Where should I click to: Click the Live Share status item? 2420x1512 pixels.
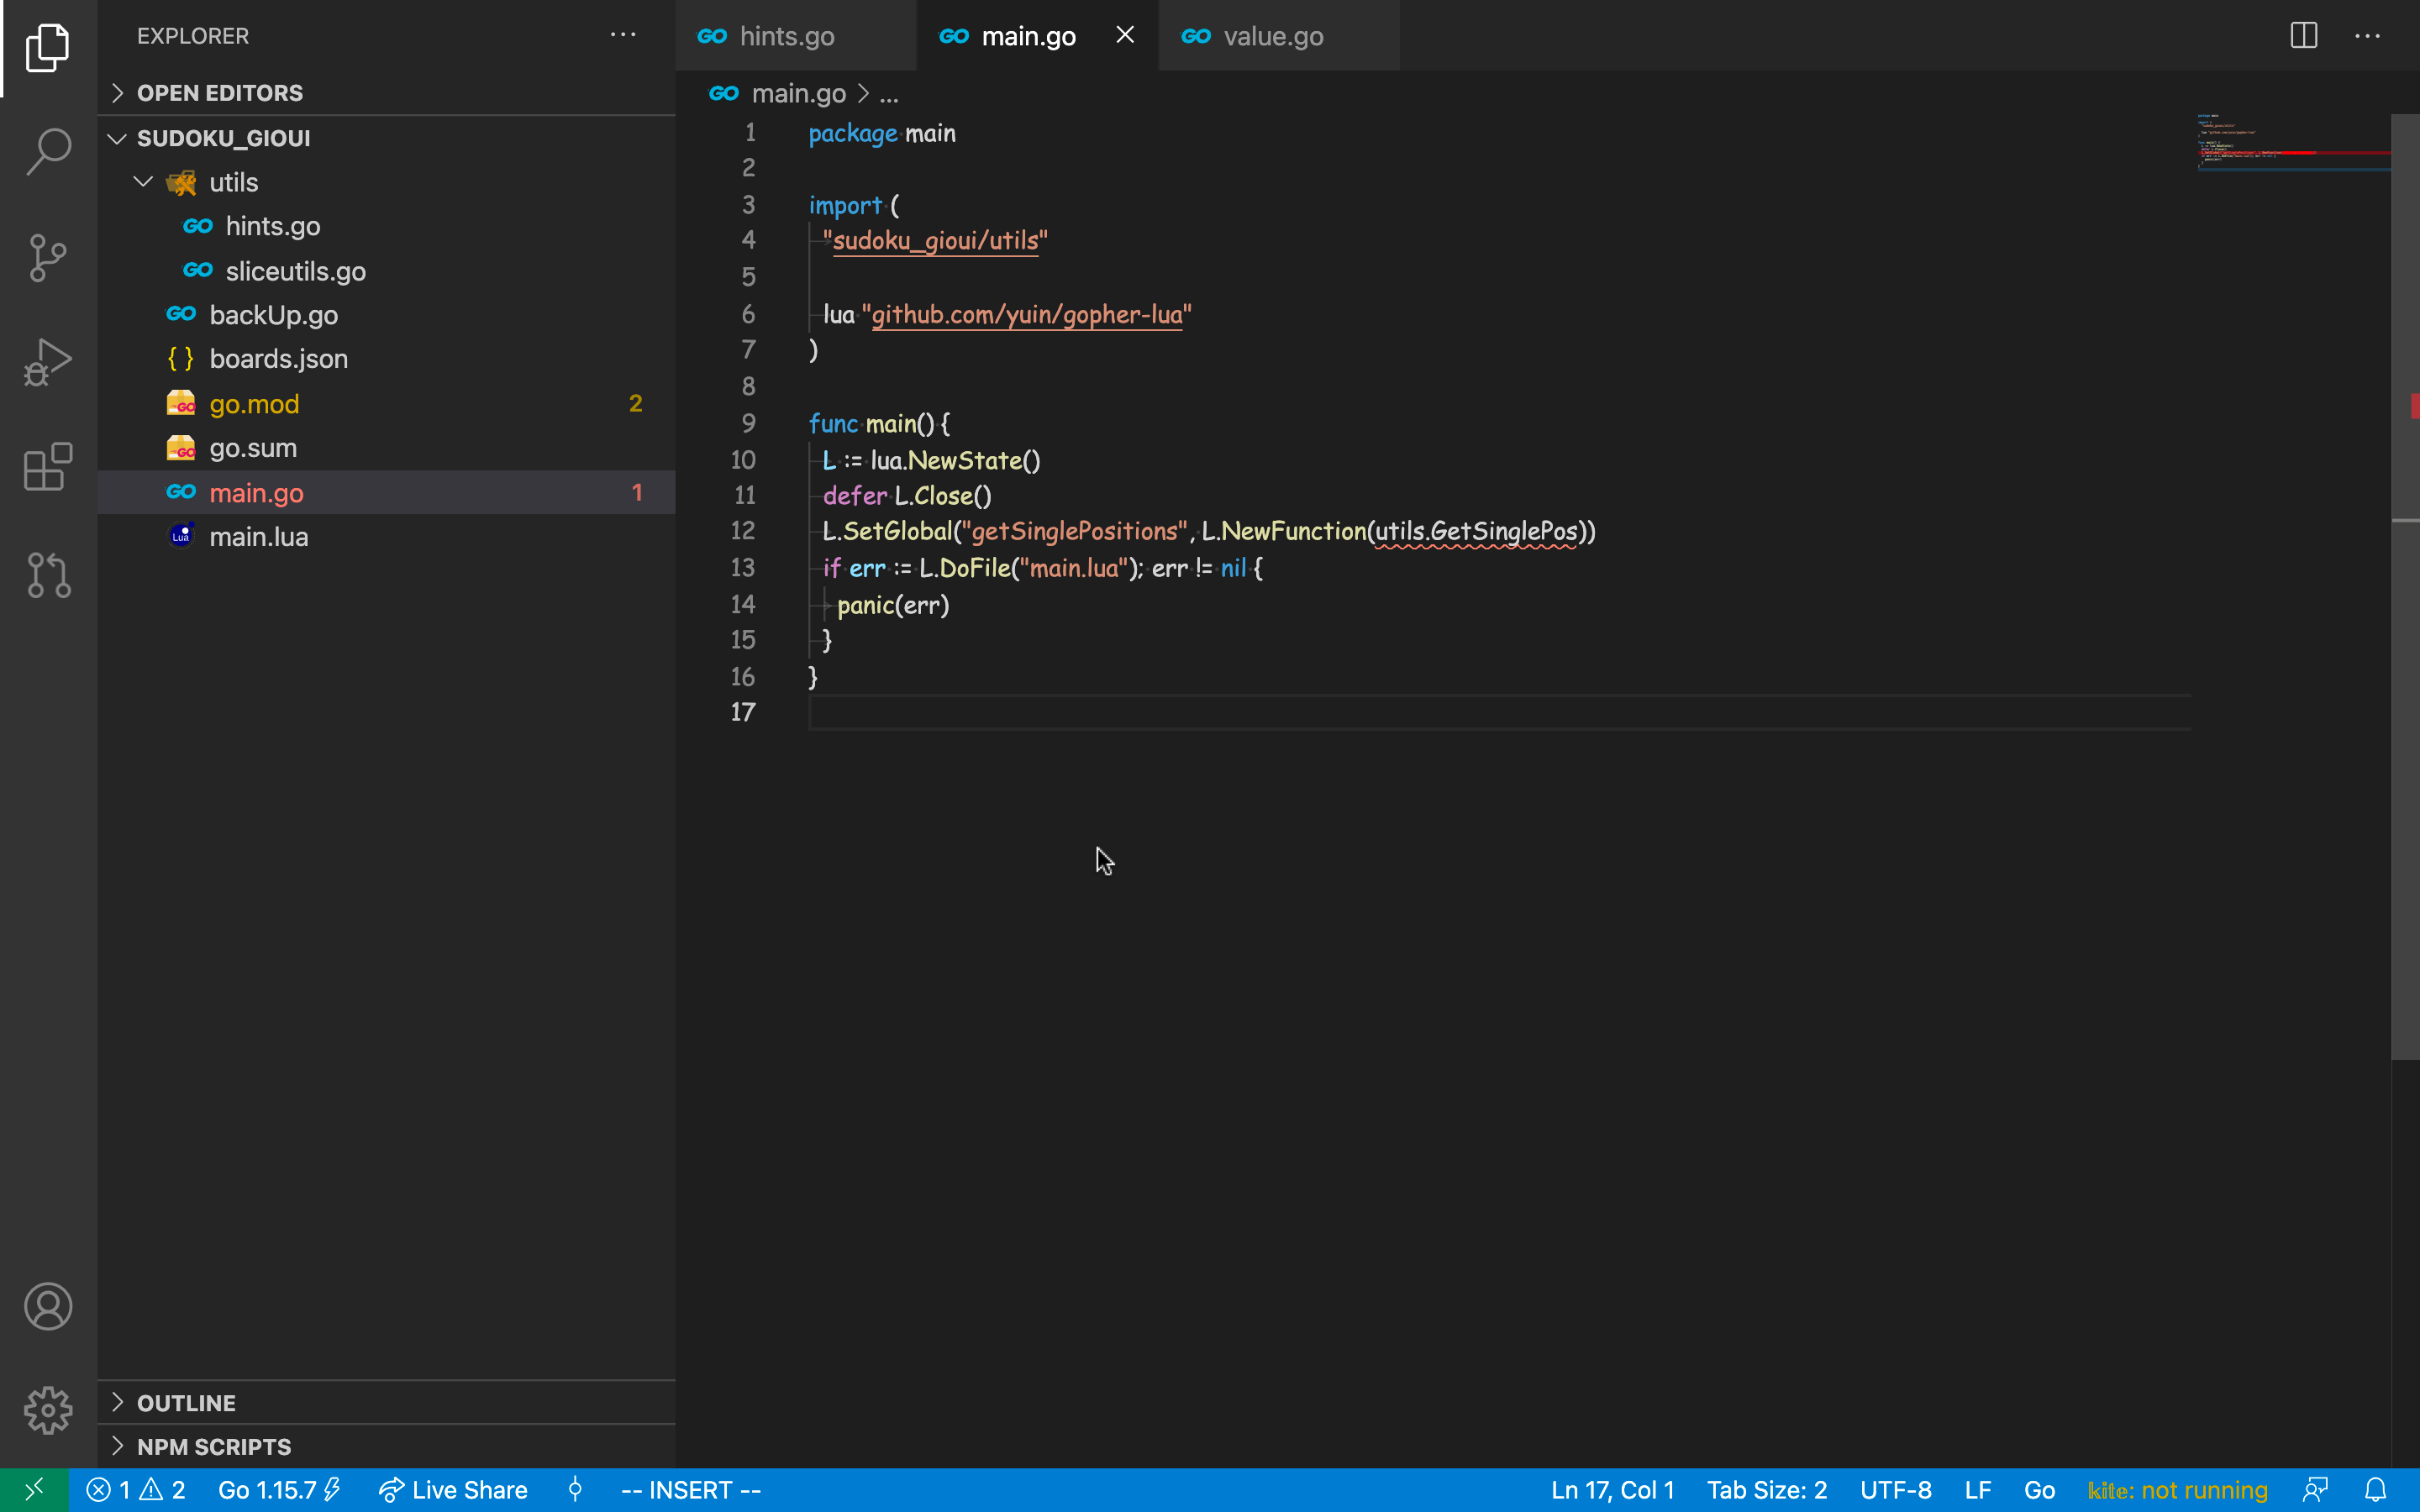pyautogui.click(x=453, y=1490)
